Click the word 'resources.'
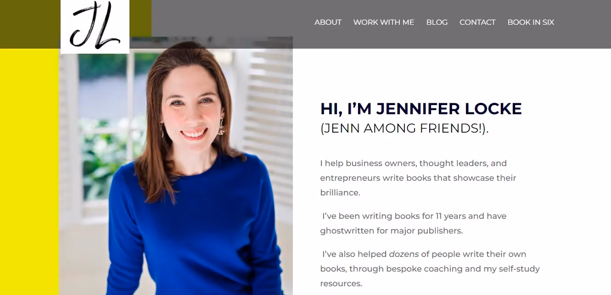The width and height of the screenshot is (611, 295). point(341,284)
